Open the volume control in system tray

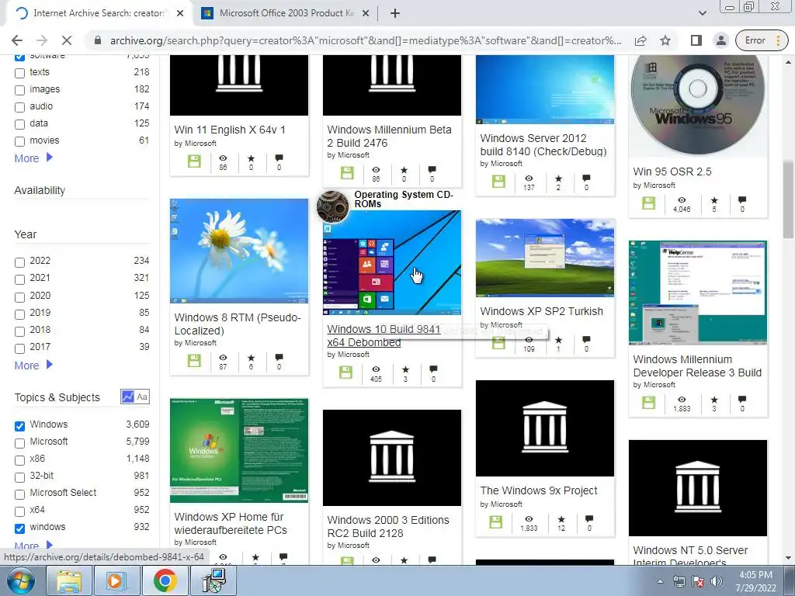(x=717, y=582)
